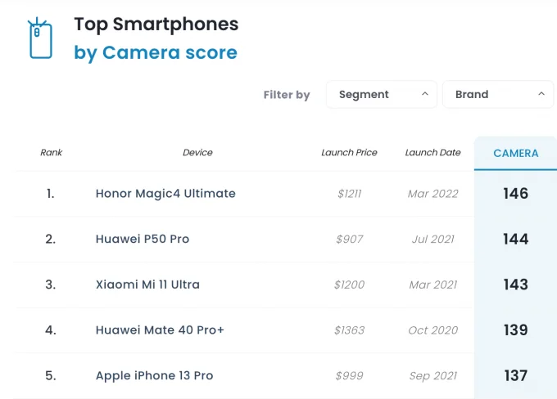Click the 'by Camera score' subtitle
Image resolution: width=557 pixels, height=399 pixels.
tap(156, 53)
